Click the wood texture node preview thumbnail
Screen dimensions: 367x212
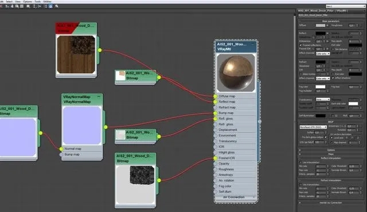(76, 54)
